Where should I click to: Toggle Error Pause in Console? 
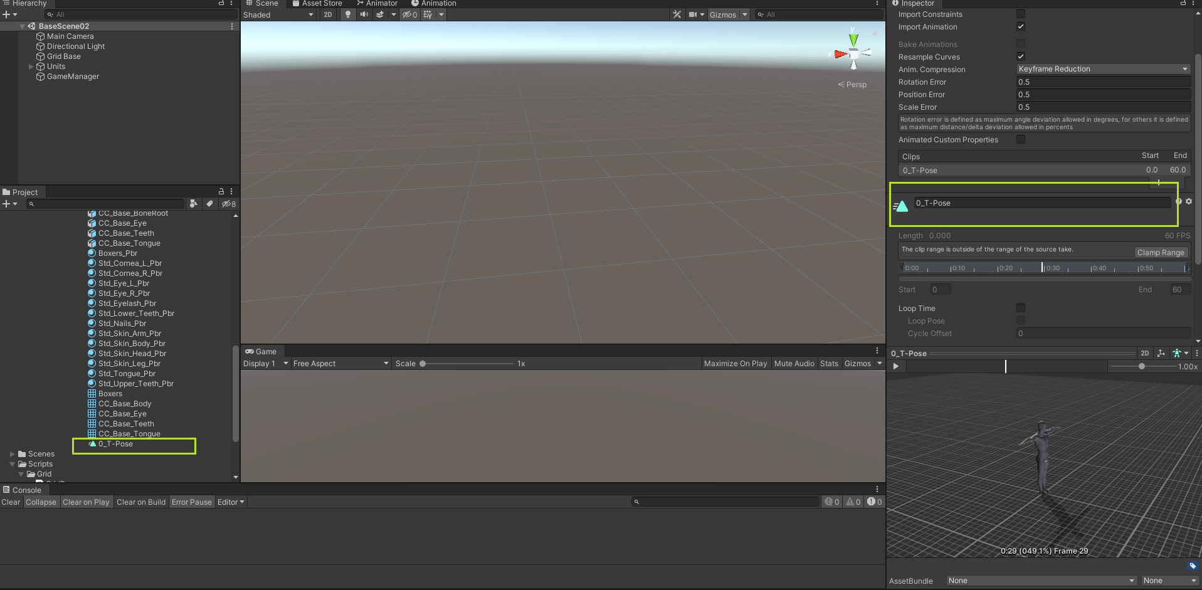192,502
